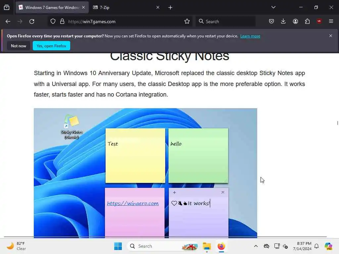Bookmark this page with star icon
339x254 pixels.
(x=187, y=21)
